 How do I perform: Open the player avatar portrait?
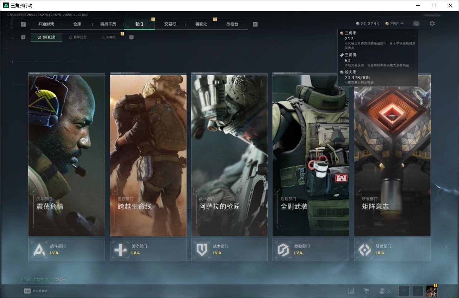pos(431,291)
